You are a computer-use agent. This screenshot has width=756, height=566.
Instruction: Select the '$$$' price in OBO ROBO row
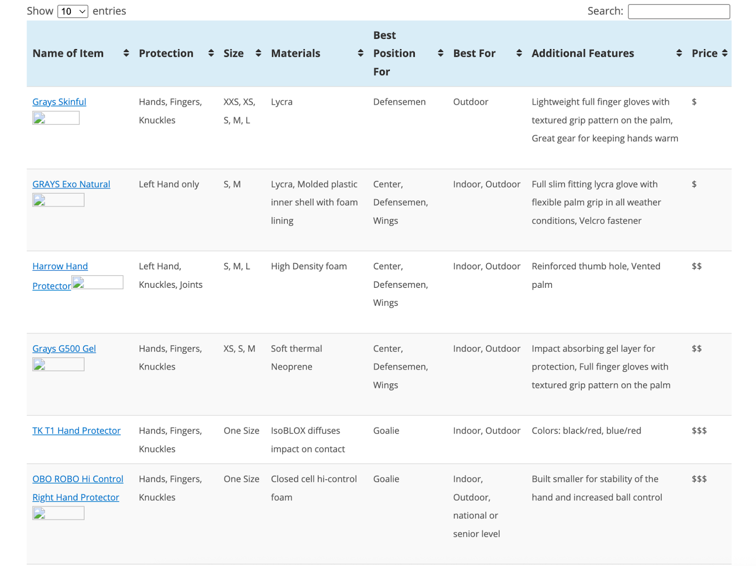699,479
